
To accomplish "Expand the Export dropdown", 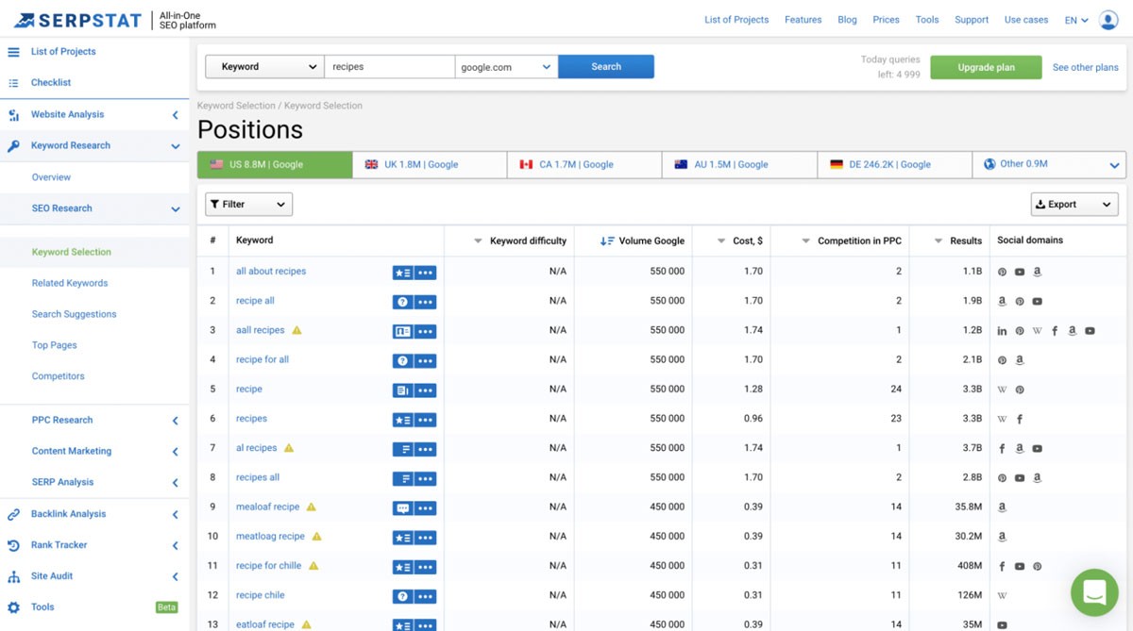I will point(1074,203).
